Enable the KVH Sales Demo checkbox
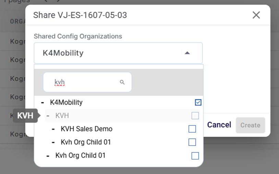Screen dimensions: 279x174 [192, 129]
